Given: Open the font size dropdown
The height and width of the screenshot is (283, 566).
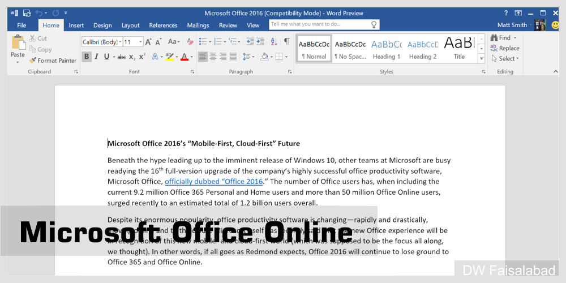Looking at the screenshot, I should 141,42.
